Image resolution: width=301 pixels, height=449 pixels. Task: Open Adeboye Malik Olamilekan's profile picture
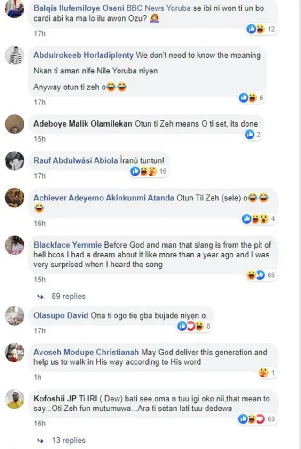[x=16, y=125]
